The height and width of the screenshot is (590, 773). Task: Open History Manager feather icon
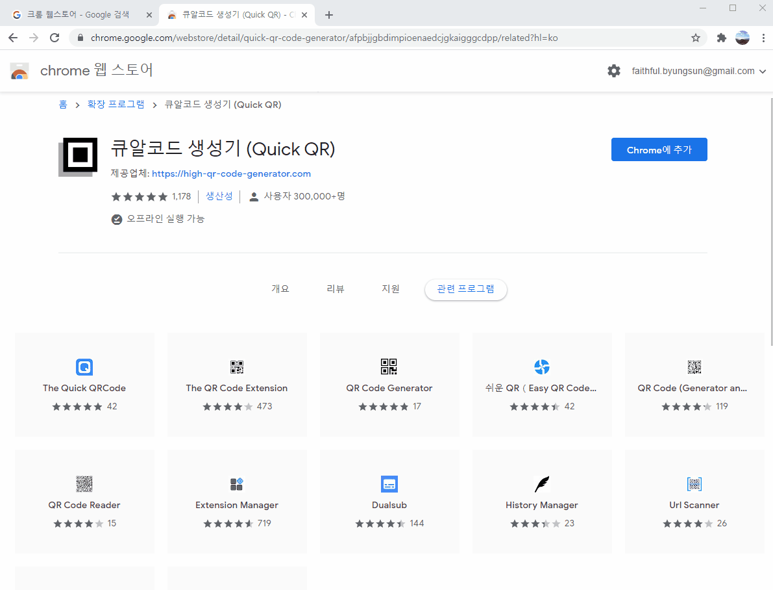click(542, 484)
